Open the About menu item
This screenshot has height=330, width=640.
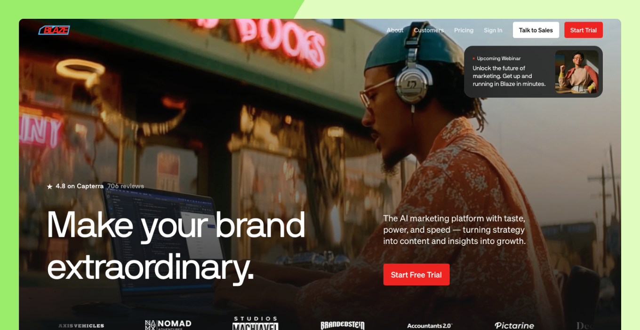point(395,30)
